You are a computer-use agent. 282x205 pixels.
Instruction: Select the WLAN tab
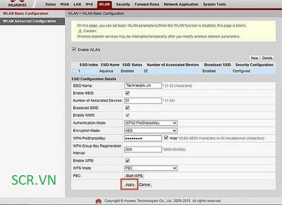click(x=104, y=5)
